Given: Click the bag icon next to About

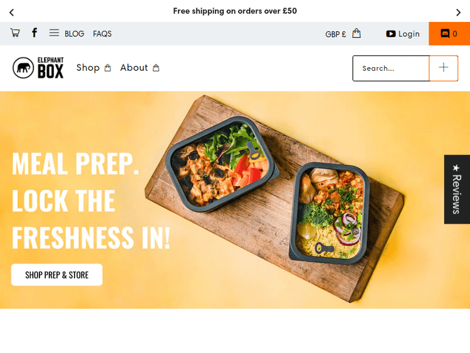Looking at the screenshot, I should tap(156, 68).
